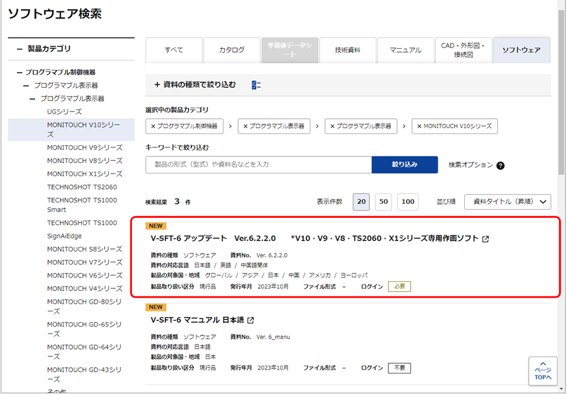Remove the MONITOUCH V10シリーズ category filter chip
The height and width of the screenshot is (394, 567).
[455, 126]
